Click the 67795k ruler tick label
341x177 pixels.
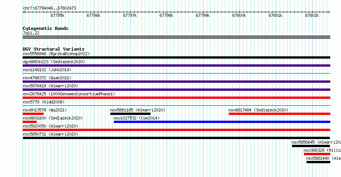click(x=57, y=15)
